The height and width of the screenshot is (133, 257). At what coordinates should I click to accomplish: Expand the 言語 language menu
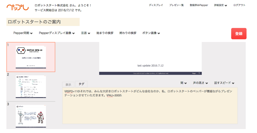pos(85,33)
